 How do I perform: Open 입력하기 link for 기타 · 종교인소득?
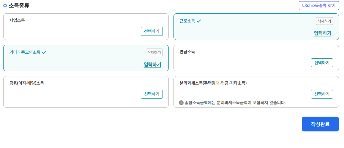(x=152, y=65)
